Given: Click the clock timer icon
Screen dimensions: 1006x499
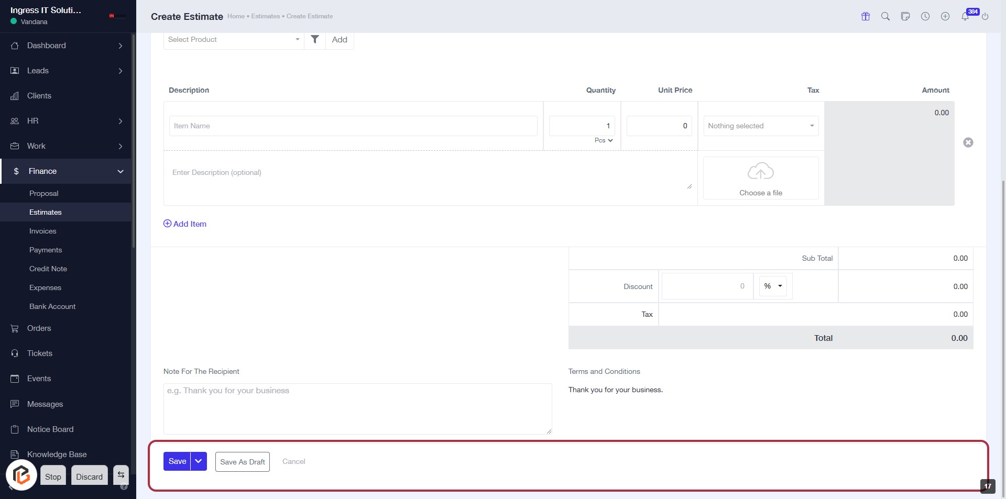Looking at the screenshot, I should pyautogui.click(x=925, y=16).
